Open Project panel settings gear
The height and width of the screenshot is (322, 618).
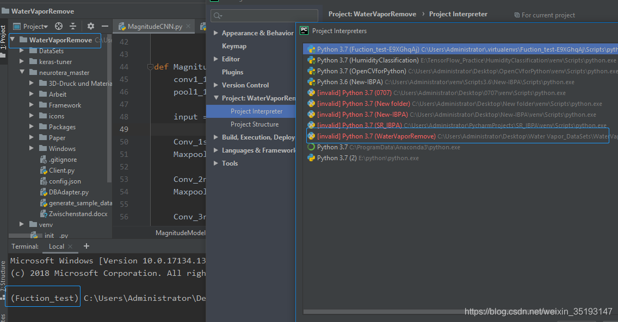point(91,27)
